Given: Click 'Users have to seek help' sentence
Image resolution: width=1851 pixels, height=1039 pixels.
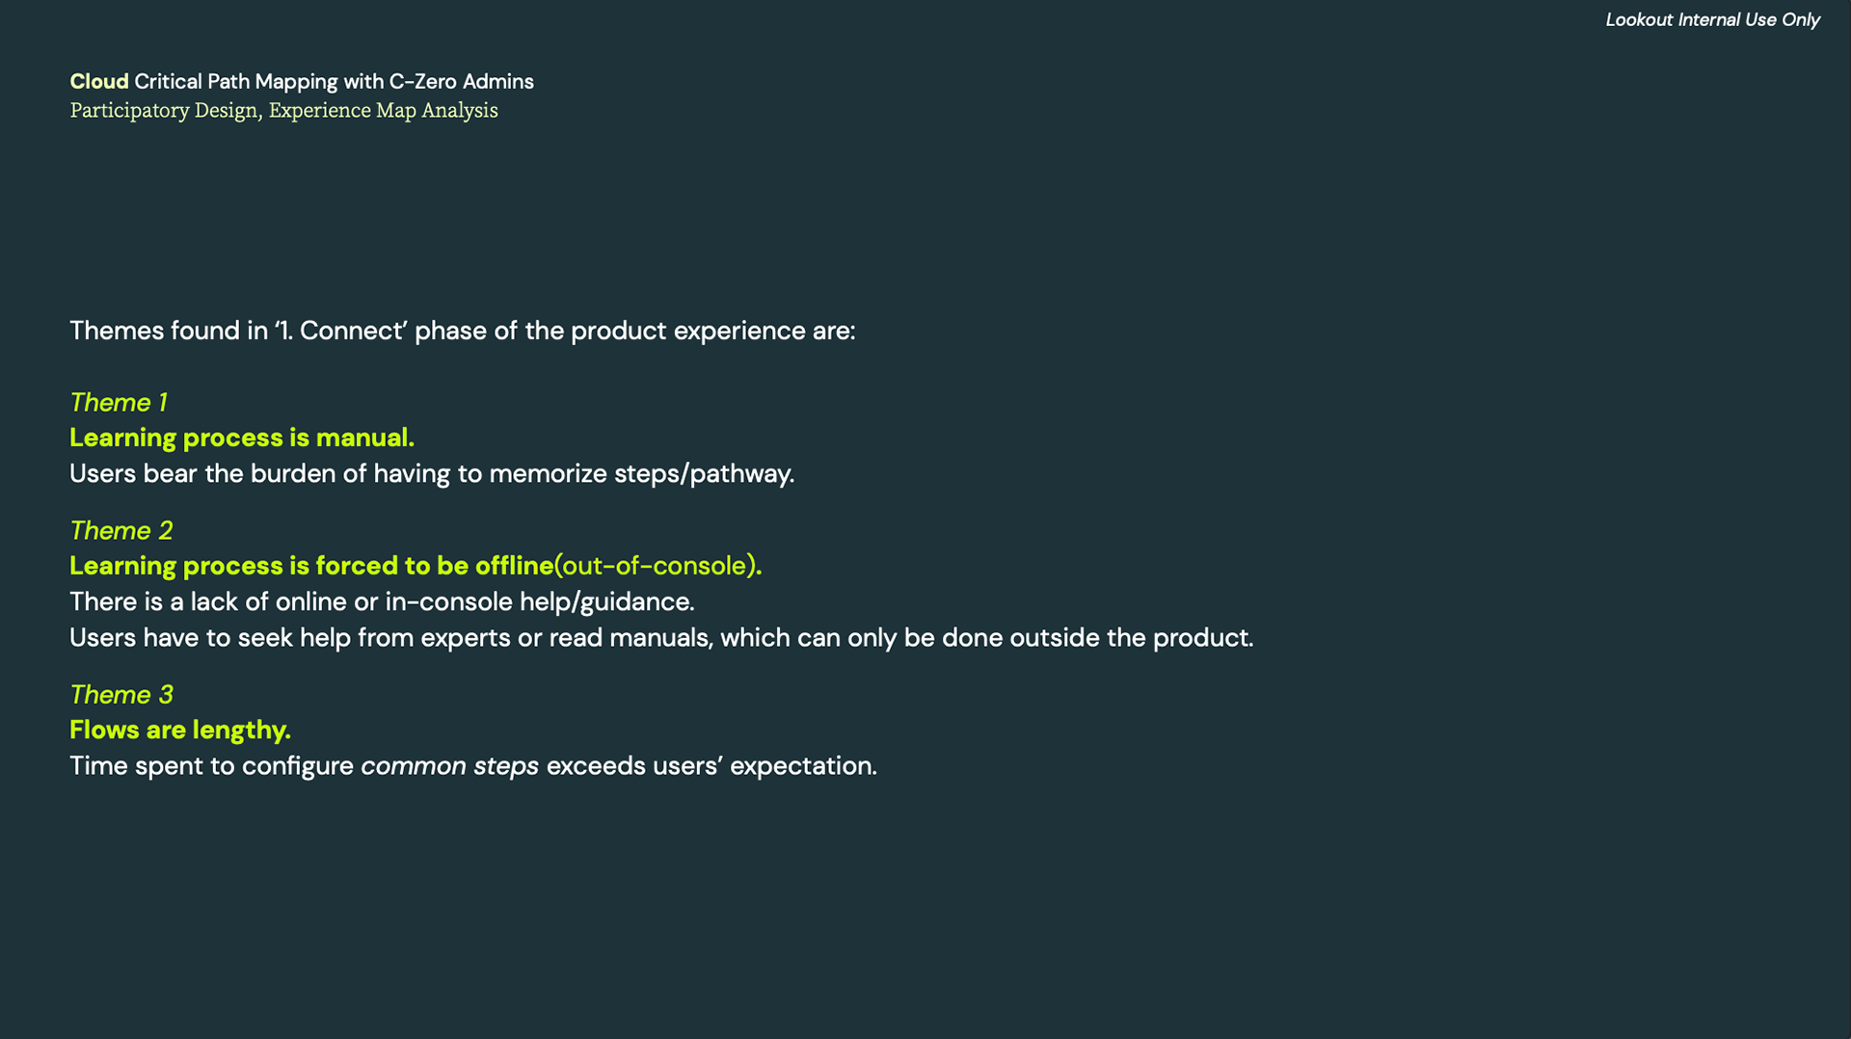Looking at the screenshot, I should point(661,638).
